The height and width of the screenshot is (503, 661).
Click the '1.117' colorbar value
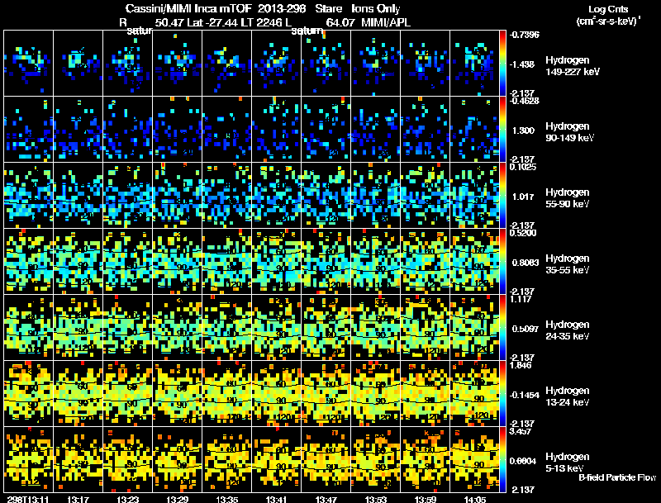coord(521,299)
